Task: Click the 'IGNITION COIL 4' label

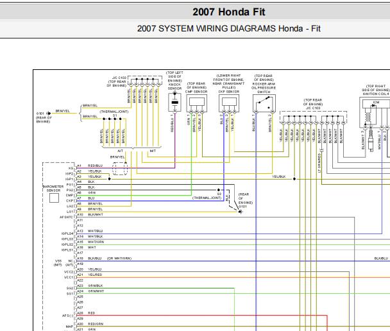Action: click(x=376, y=94)
